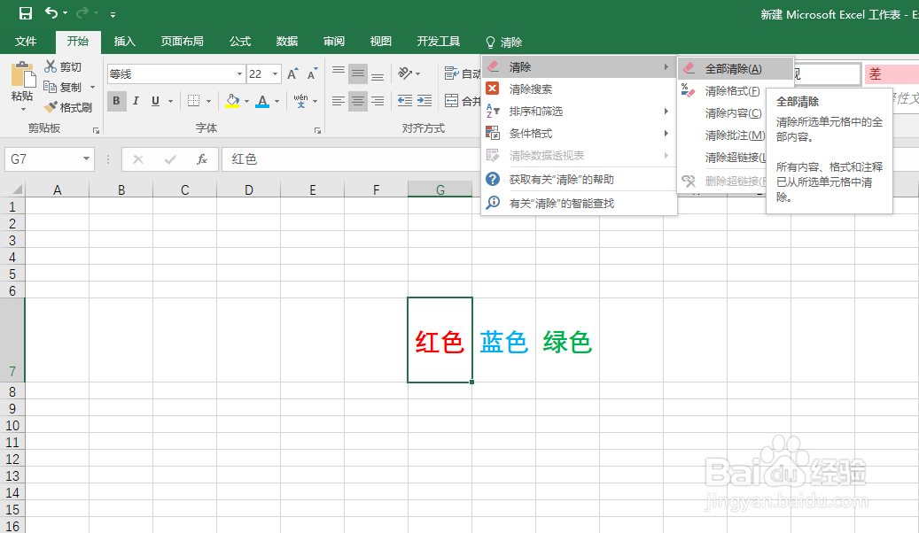
Task: Choose 清除格式(F) menu item
Action: coord(732,91)
